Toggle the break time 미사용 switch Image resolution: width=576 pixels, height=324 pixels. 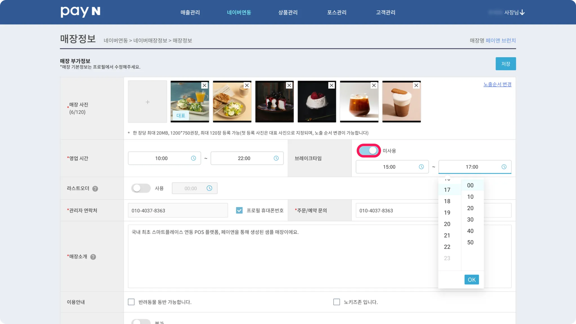pyautogui.click(x=368, y=151)
